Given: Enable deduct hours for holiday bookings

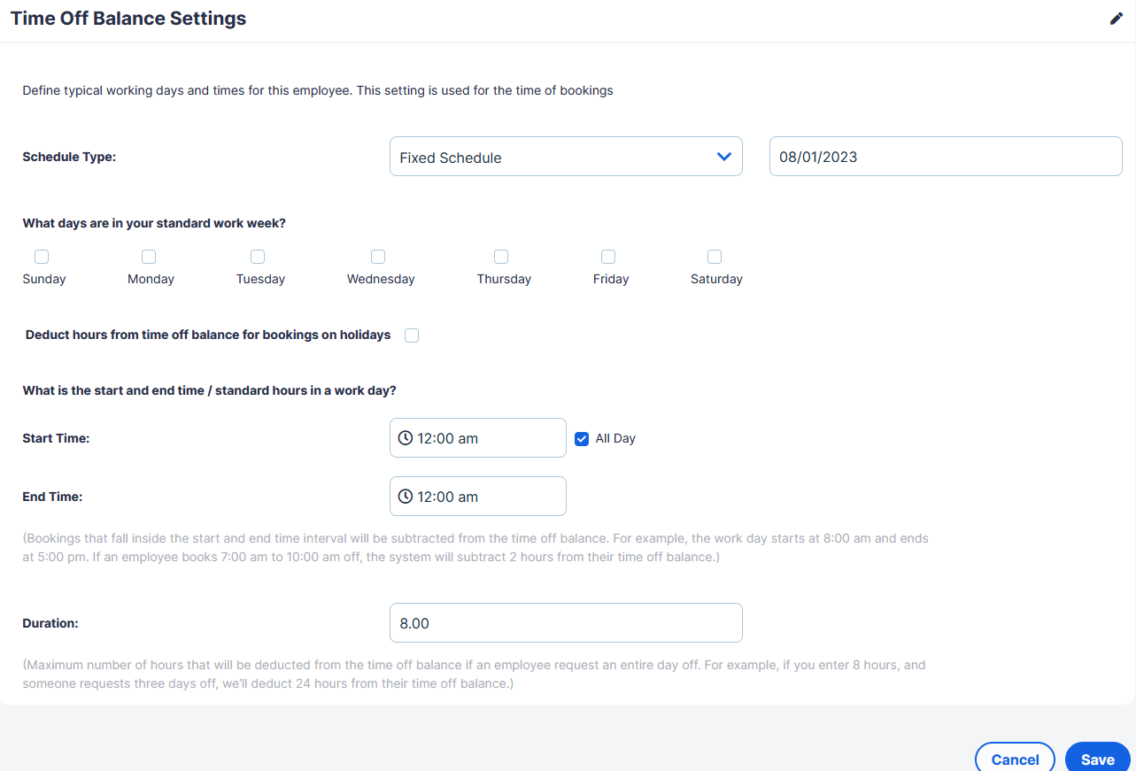Looking at the screenshot, I should (x=412, y=335).
